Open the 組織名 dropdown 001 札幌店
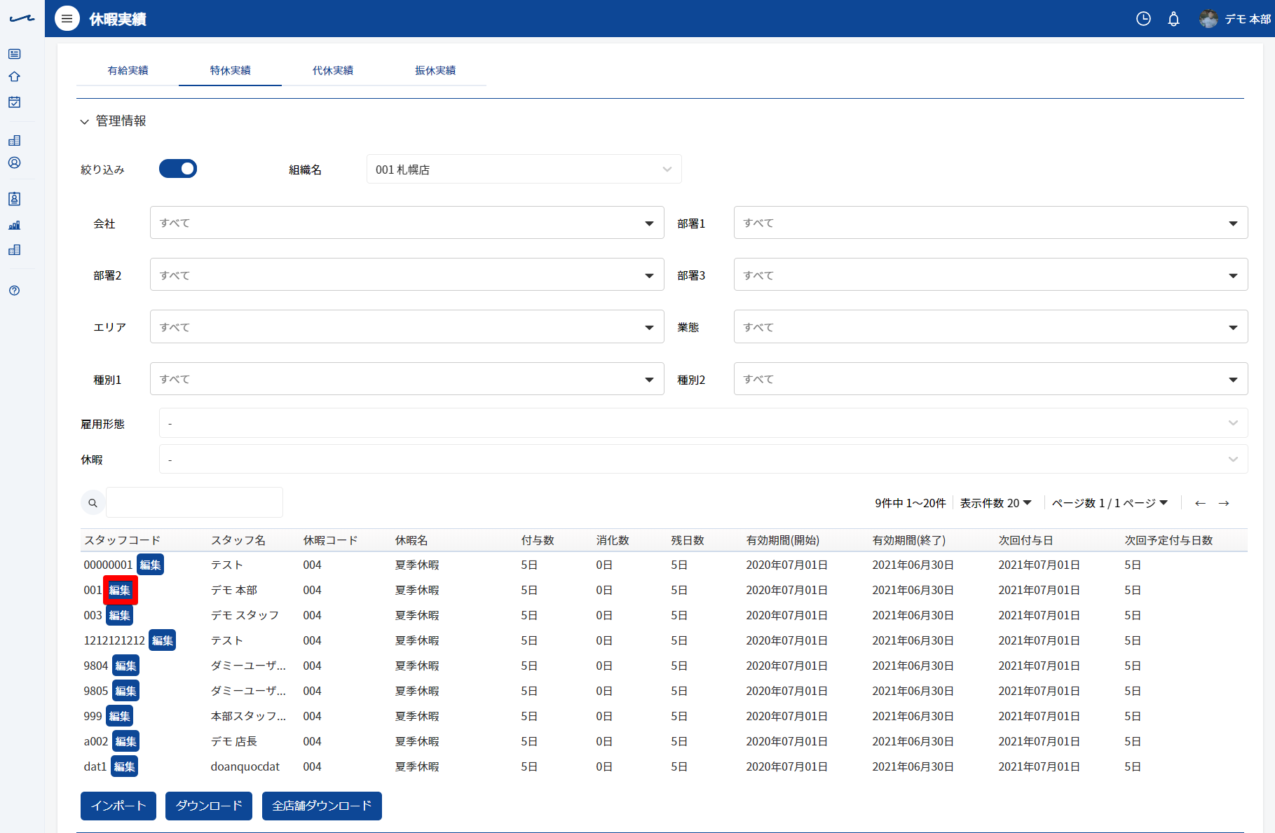The image size is (1275, 833). [524, 170]
